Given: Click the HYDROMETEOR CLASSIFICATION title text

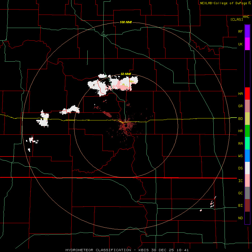Looking at the screenshot, I should click(x=98, y=250).
